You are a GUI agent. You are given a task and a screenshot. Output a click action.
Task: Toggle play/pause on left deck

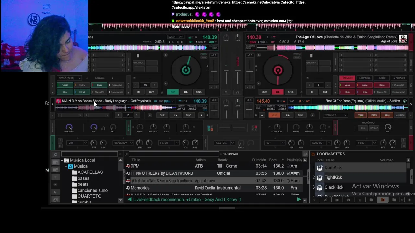[186, 92]
